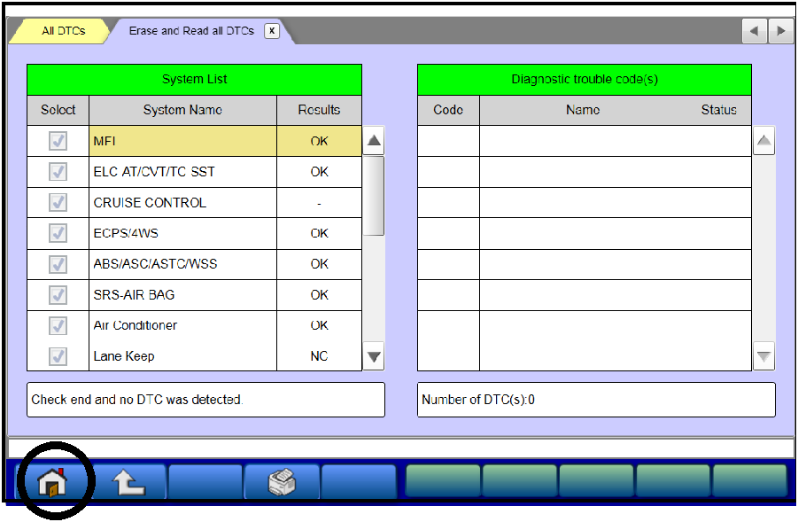Click the back/up arrow icon
The height and width of the screenshot is (522, 798).
(x=129, y=483)
